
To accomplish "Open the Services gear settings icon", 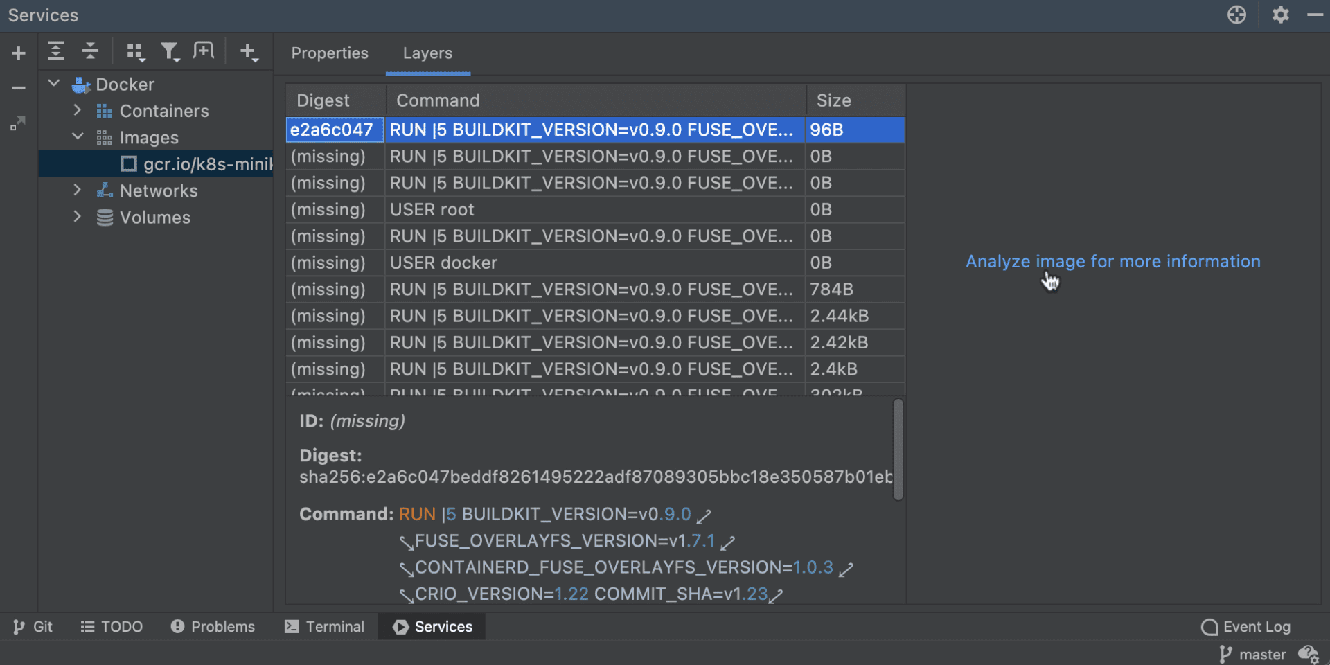I will pos(1280,15).
